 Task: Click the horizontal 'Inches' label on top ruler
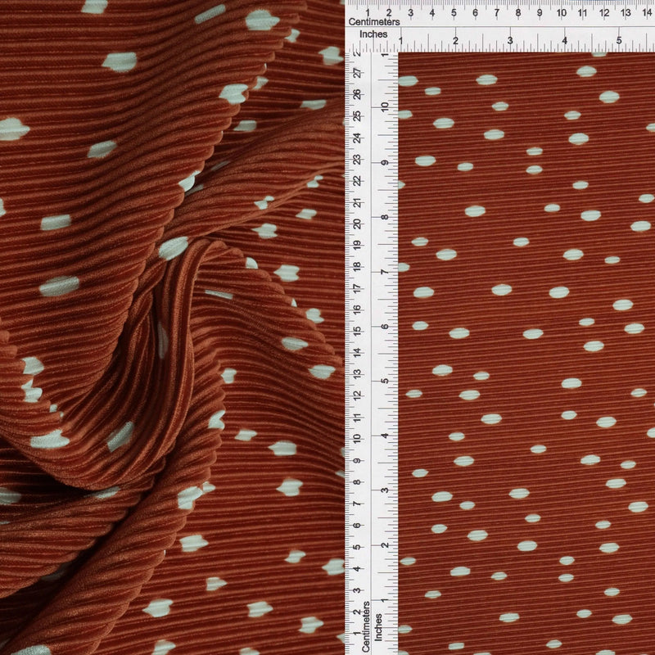click(373, 34)
